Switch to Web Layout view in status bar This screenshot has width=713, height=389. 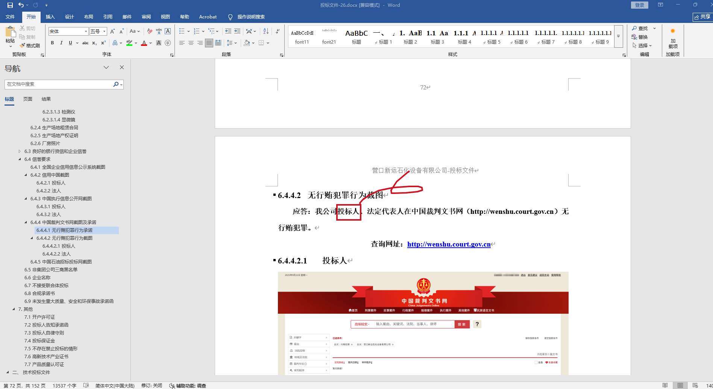(x=695, y=386)
